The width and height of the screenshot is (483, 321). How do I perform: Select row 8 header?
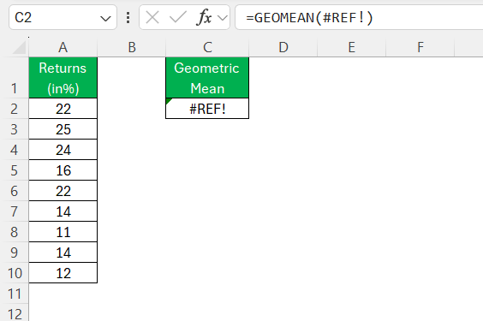[x=15, y=232]
